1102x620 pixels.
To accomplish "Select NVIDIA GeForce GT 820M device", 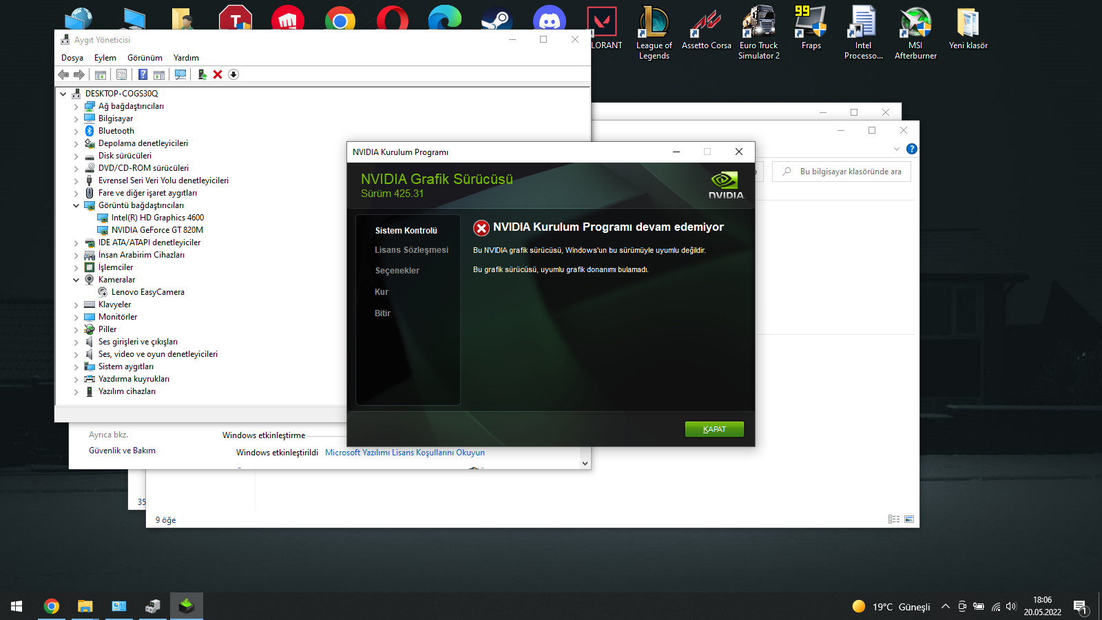I will click(x=157, y=230).
